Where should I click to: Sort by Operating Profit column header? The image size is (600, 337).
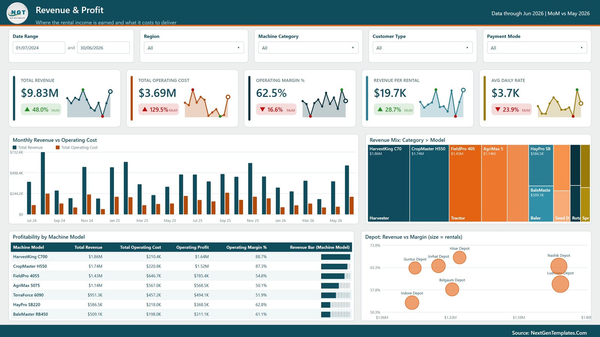tap(192, 247)
